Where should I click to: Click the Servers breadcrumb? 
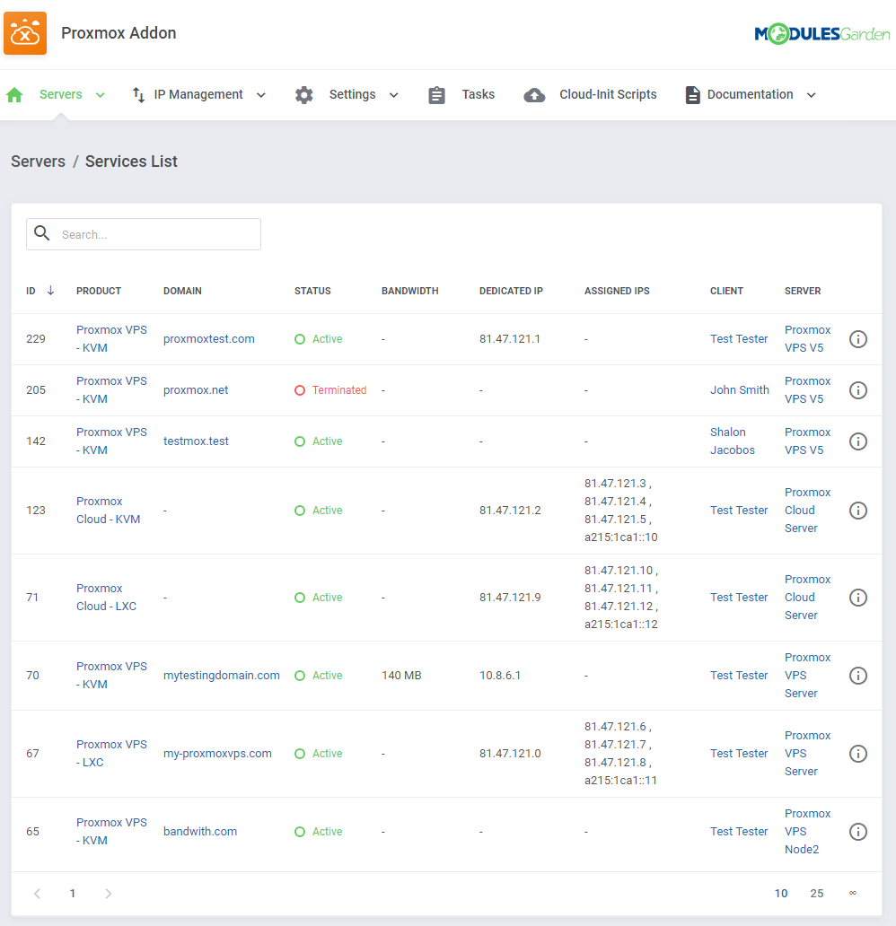[x=39, y=162]
